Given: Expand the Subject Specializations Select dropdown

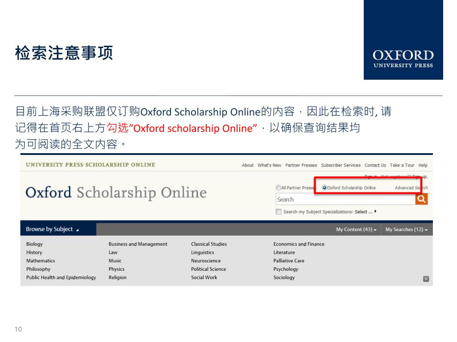Looking at the screenshot, I should 366,212.
